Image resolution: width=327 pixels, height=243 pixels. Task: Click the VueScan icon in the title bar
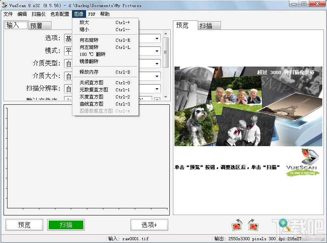click(4, 4)
